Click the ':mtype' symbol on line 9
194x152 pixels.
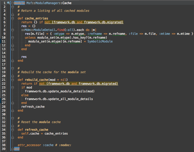pos(59,34)
